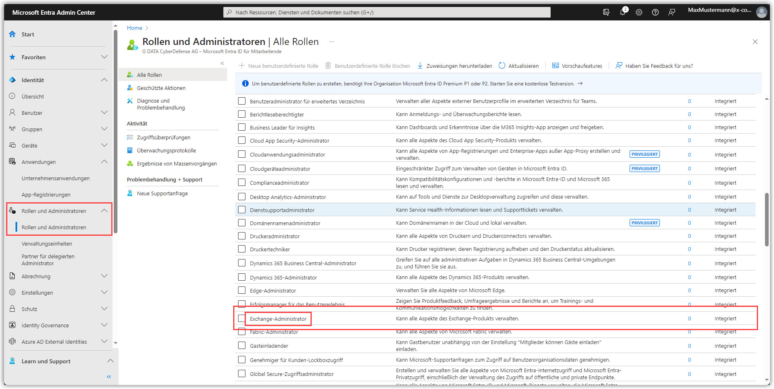The height and width of the screenshot is (389, 774).
Task: Expand the Identity Governance chevron
Action: 104,325
